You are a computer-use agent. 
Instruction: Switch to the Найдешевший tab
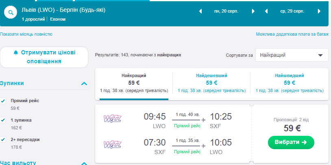211,83
